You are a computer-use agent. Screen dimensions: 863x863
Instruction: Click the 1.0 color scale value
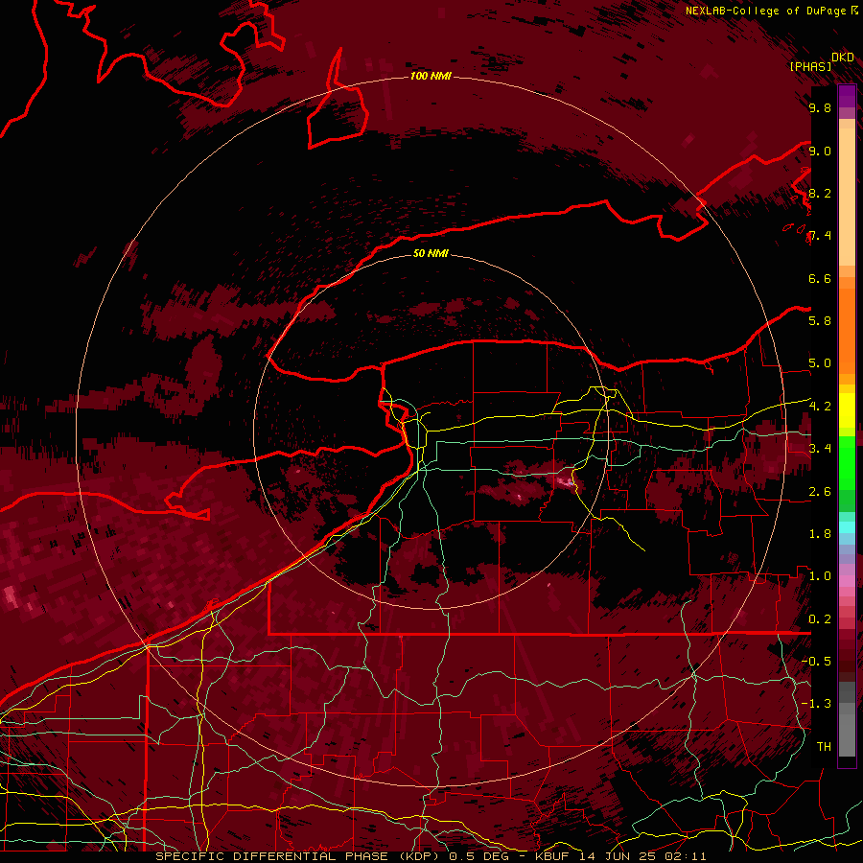(820, 576)
